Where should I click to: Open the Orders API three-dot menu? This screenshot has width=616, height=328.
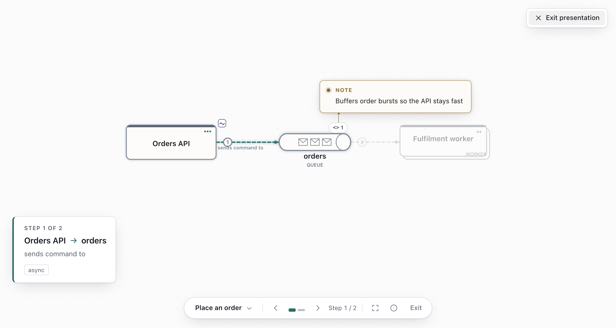coord(207,131)
